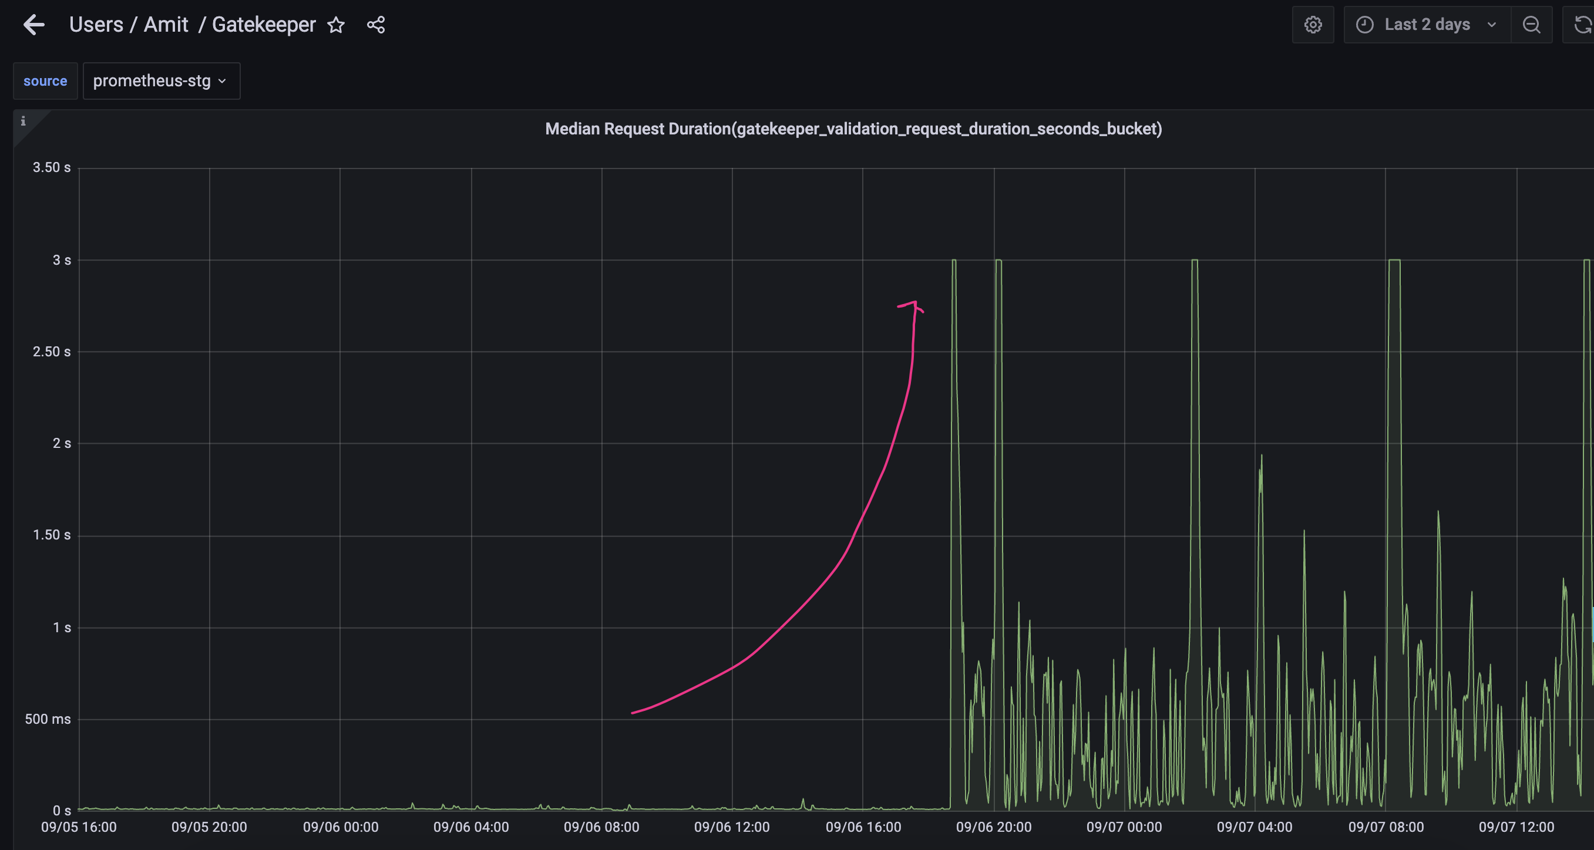
Task: Click the Median Request Duration panel title
Action: (853, 129)
